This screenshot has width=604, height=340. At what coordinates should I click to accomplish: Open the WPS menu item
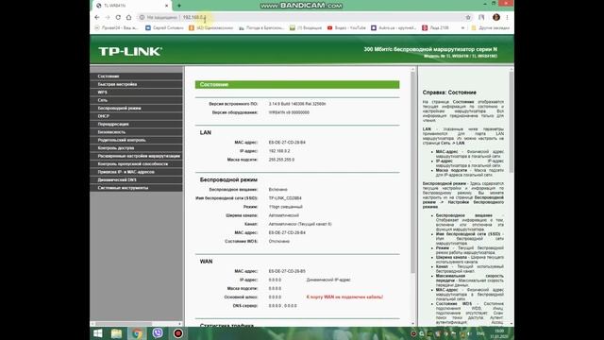[x=136, y=93]
